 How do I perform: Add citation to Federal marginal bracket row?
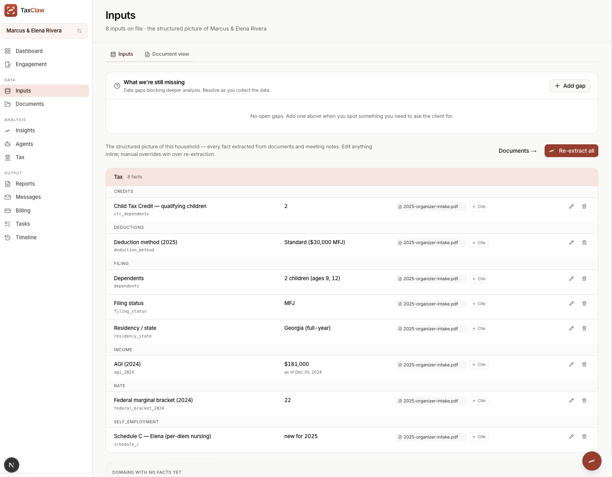coord(479,401)
